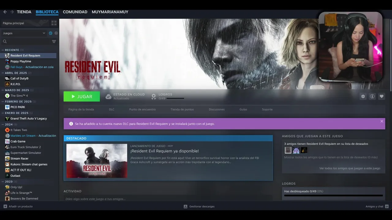Viewport: 392px width, 220px height.
Task: Open Punto de encuentro tab
Action: point(142,109)
